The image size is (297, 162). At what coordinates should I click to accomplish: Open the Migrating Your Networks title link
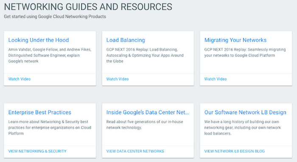point(235,40)
